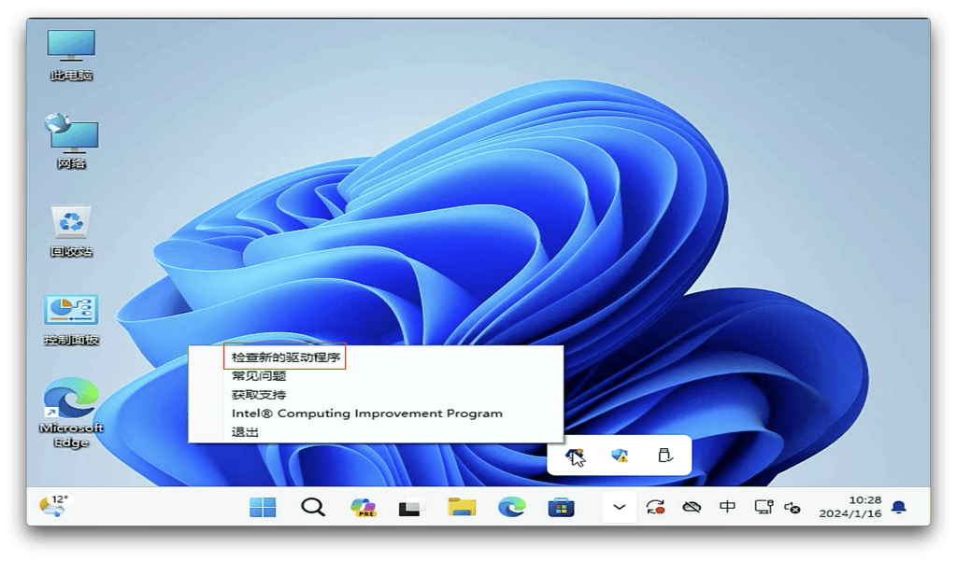Click safely remove USB device tray icon

tap(664, 456)
